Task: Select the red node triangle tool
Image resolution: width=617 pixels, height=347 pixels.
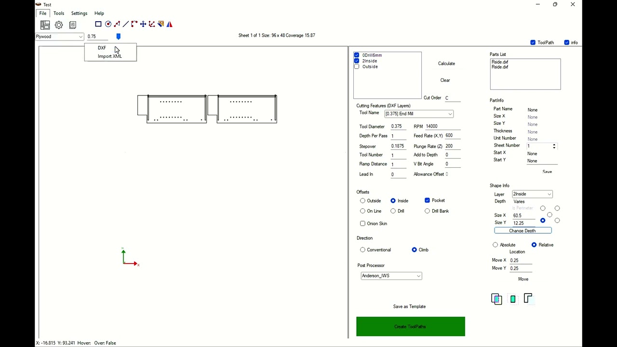Action: tap(117, 24)
